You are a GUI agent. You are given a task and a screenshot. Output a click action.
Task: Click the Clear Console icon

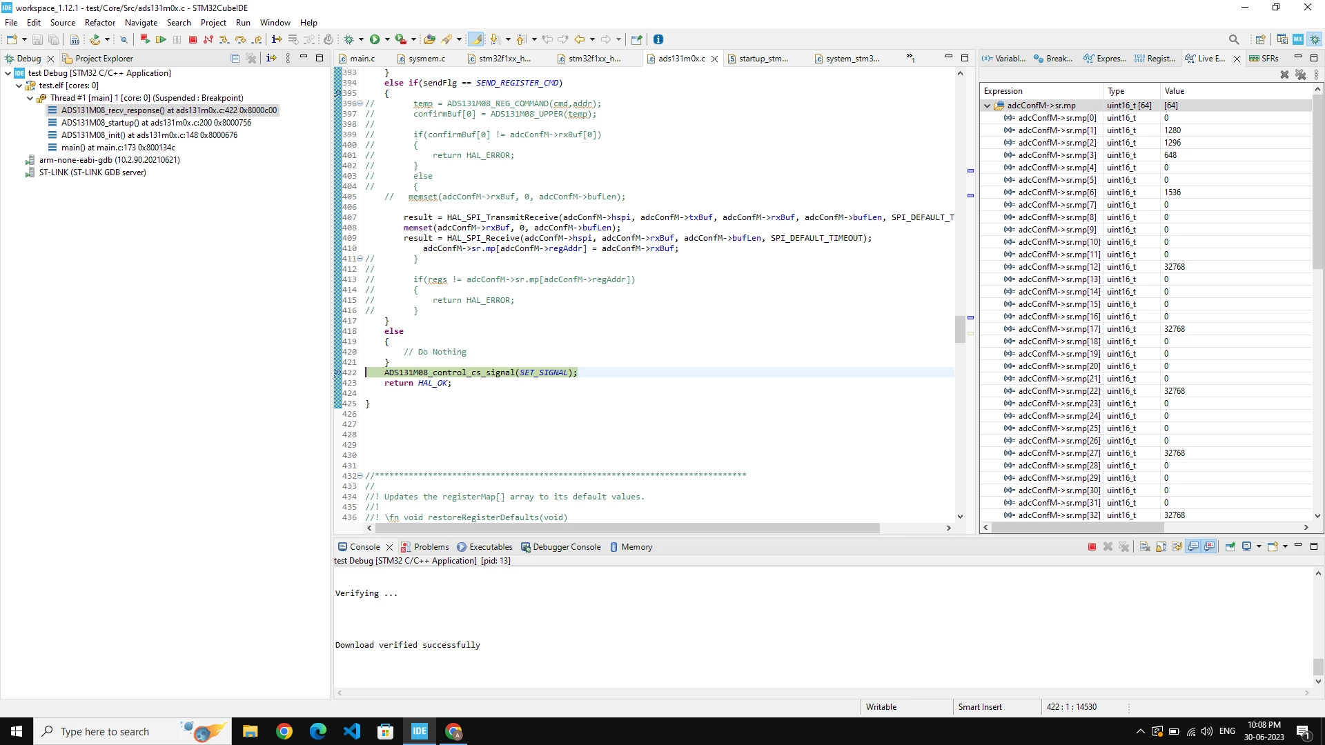tap(1145, 546)
